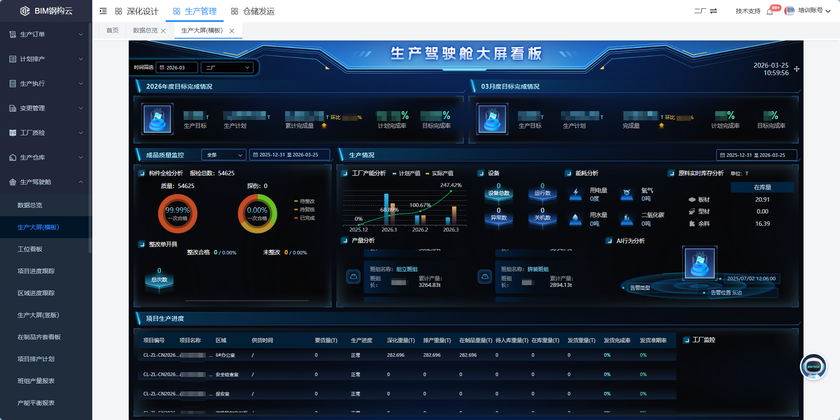This screenshot has width=840, height=420.
Task: Click the 生产订单 sidebar icon
Action: pos(13,34)
